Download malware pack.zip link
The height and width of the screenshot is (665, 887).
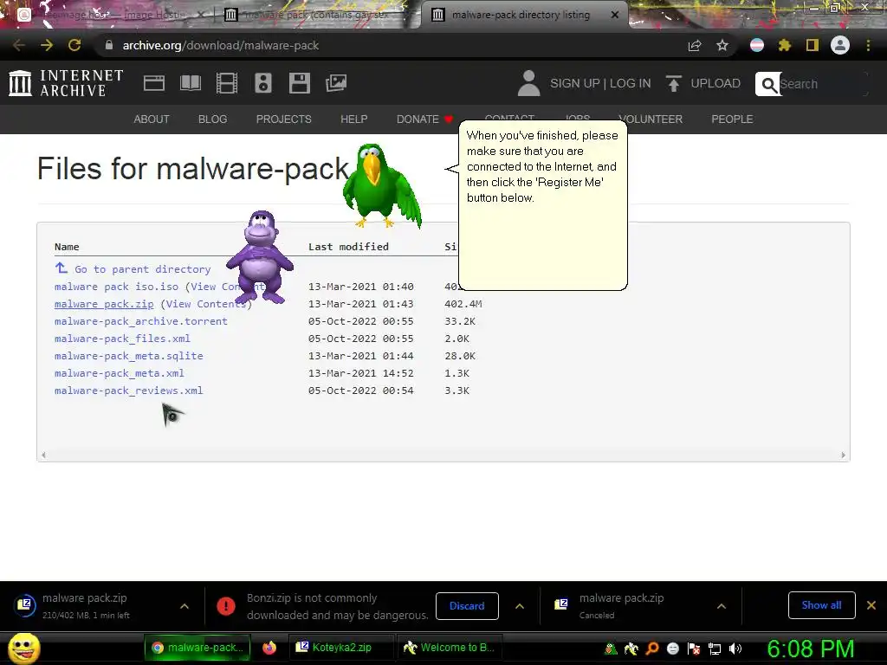point(104,304)
